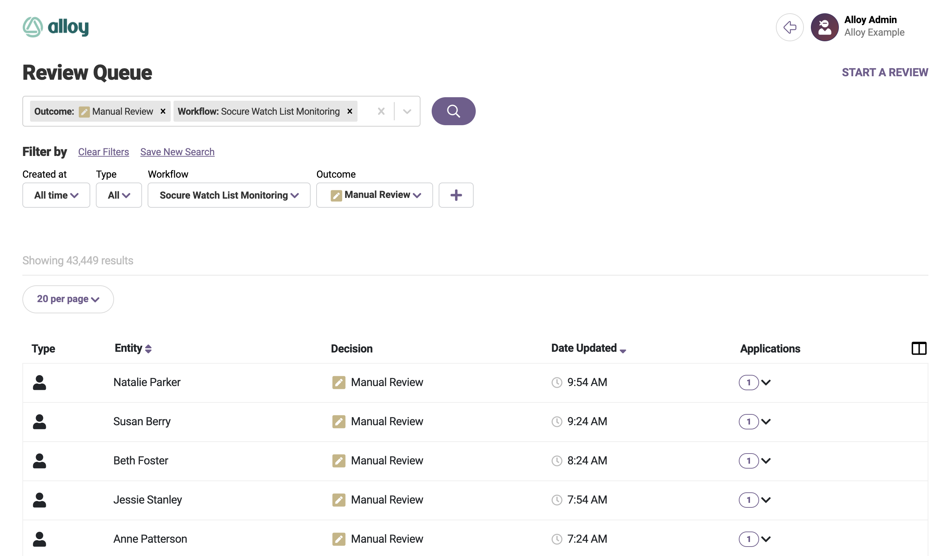Image resolution: width=948 pixels, height=556 pixels.
Task: Click the applications count badge for Natalie Parker
Action: pyautogui.click(x=749, y=383)
